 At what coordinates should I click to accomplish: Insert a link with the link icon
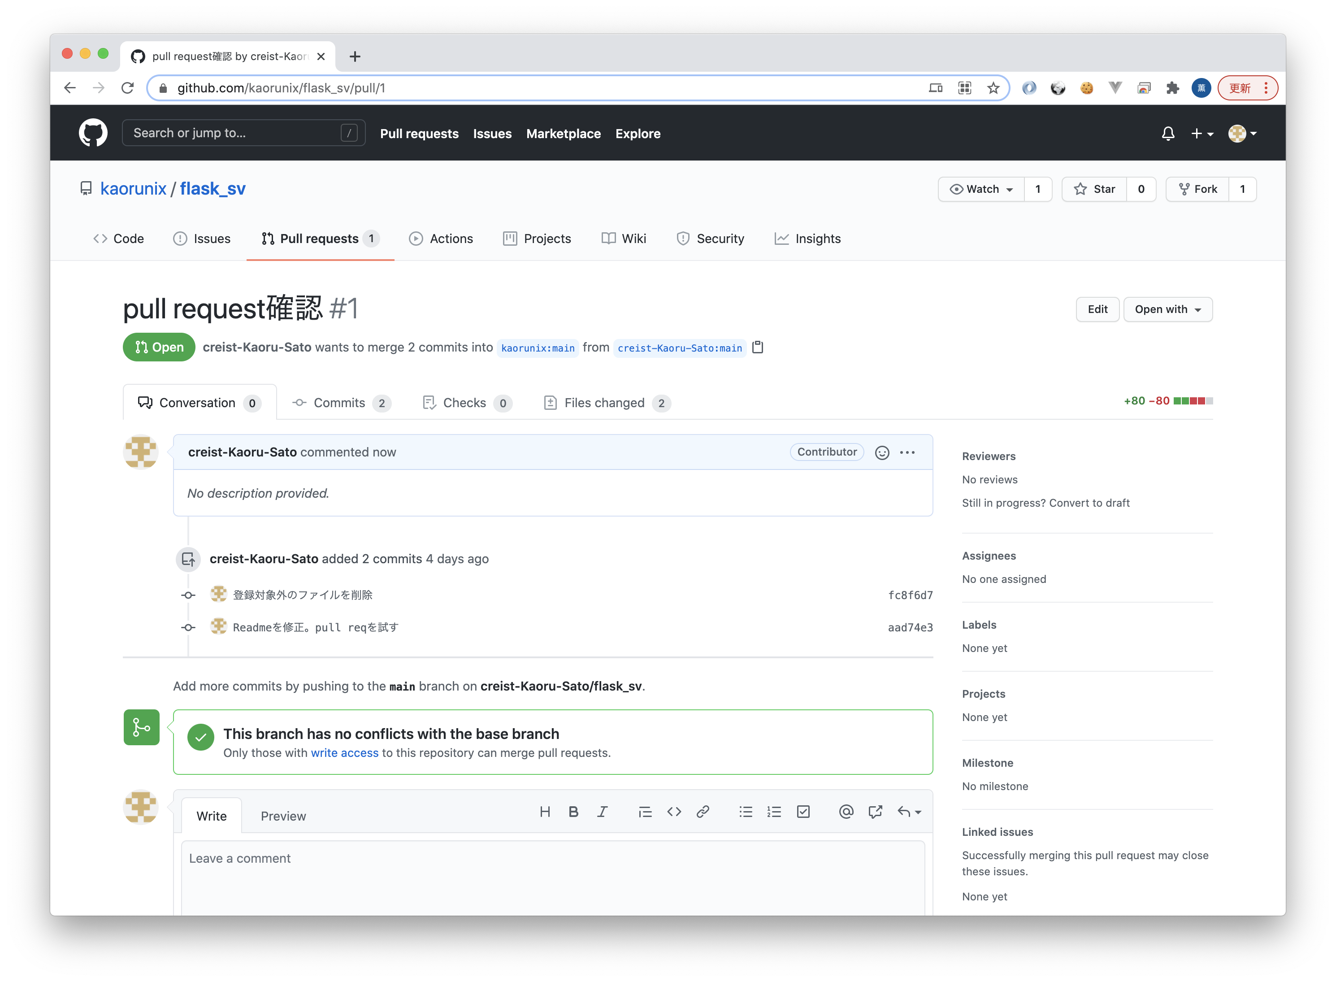703,812
